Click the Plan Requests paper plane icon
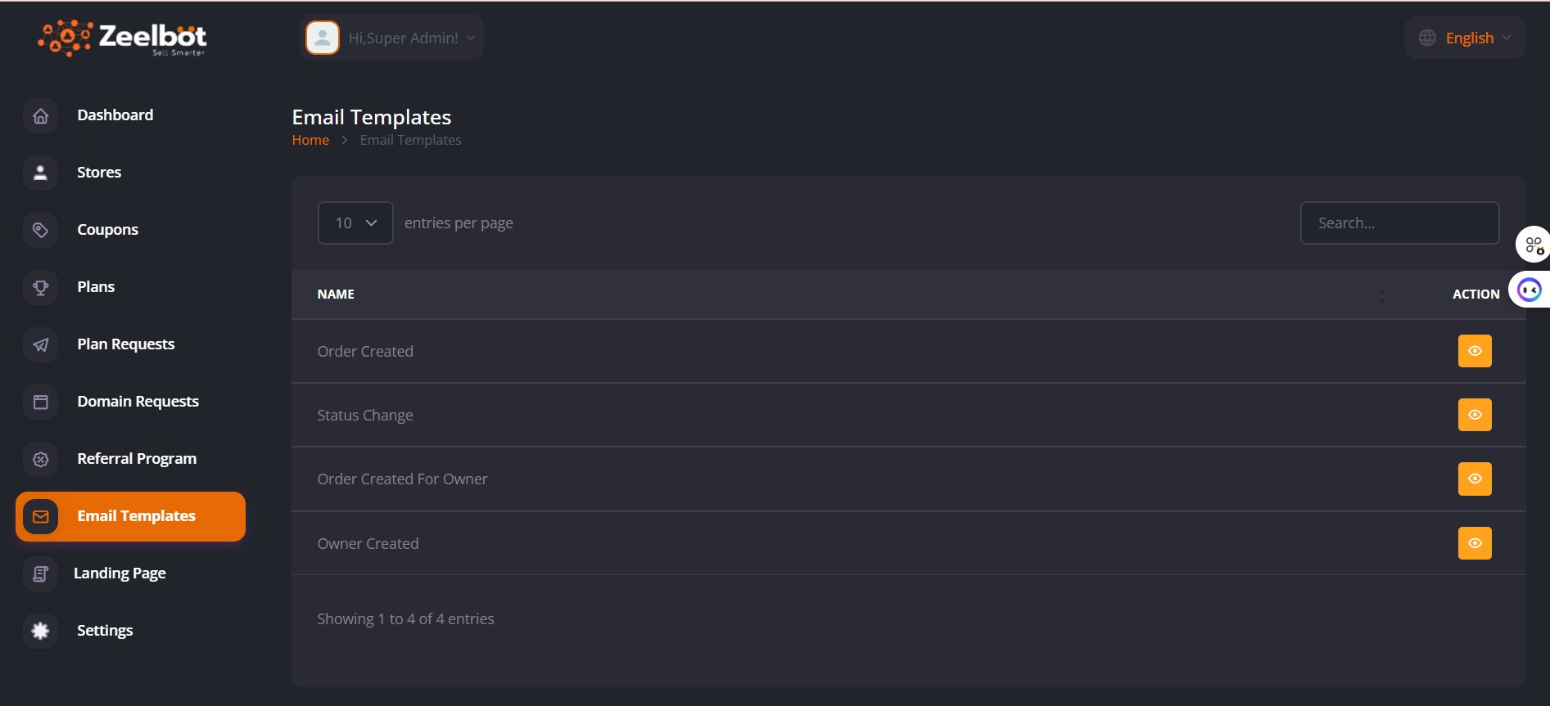The image size is (1550, 706). coord(41,344)
